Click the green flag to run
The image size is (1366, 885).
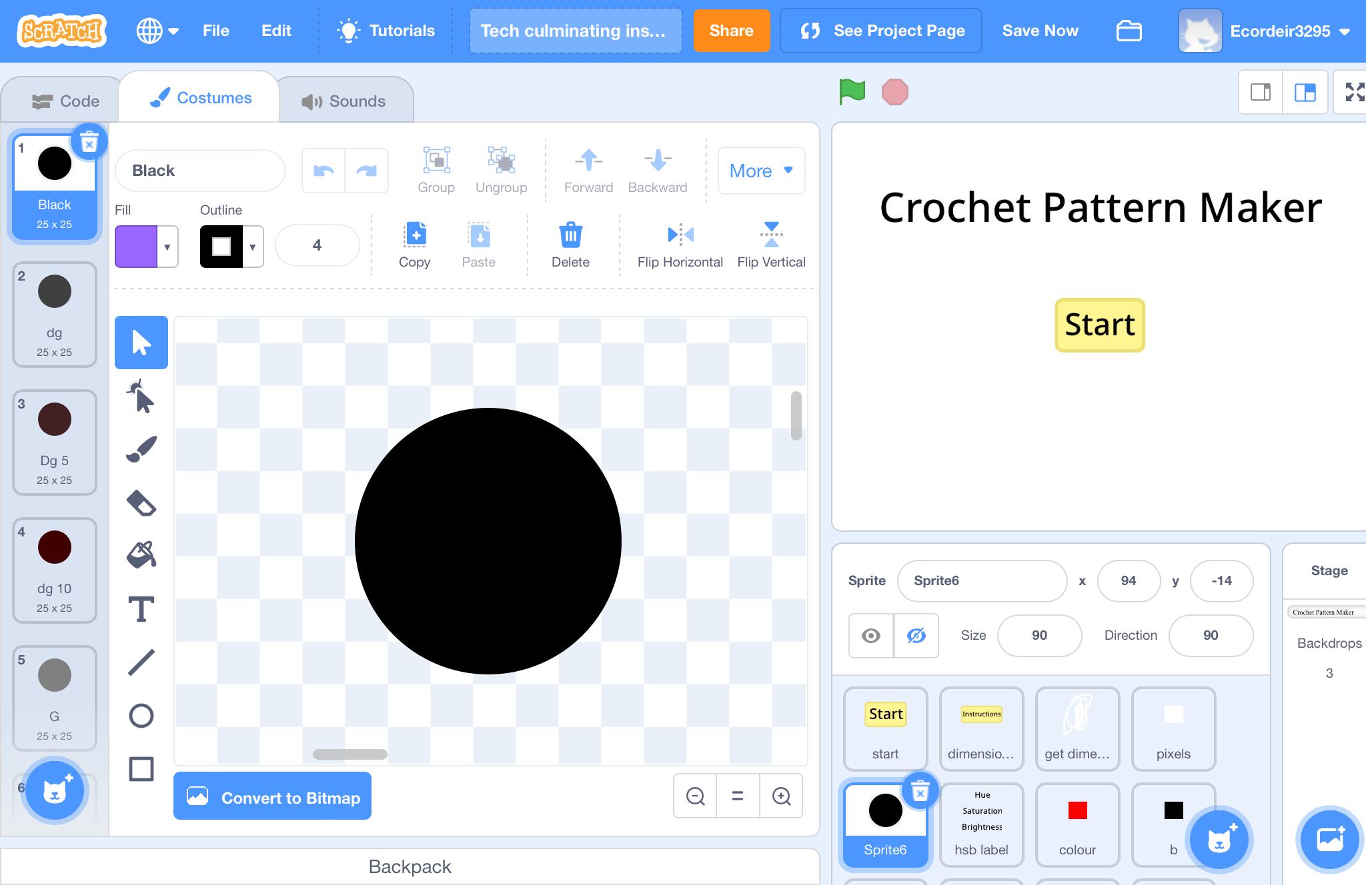852,92
